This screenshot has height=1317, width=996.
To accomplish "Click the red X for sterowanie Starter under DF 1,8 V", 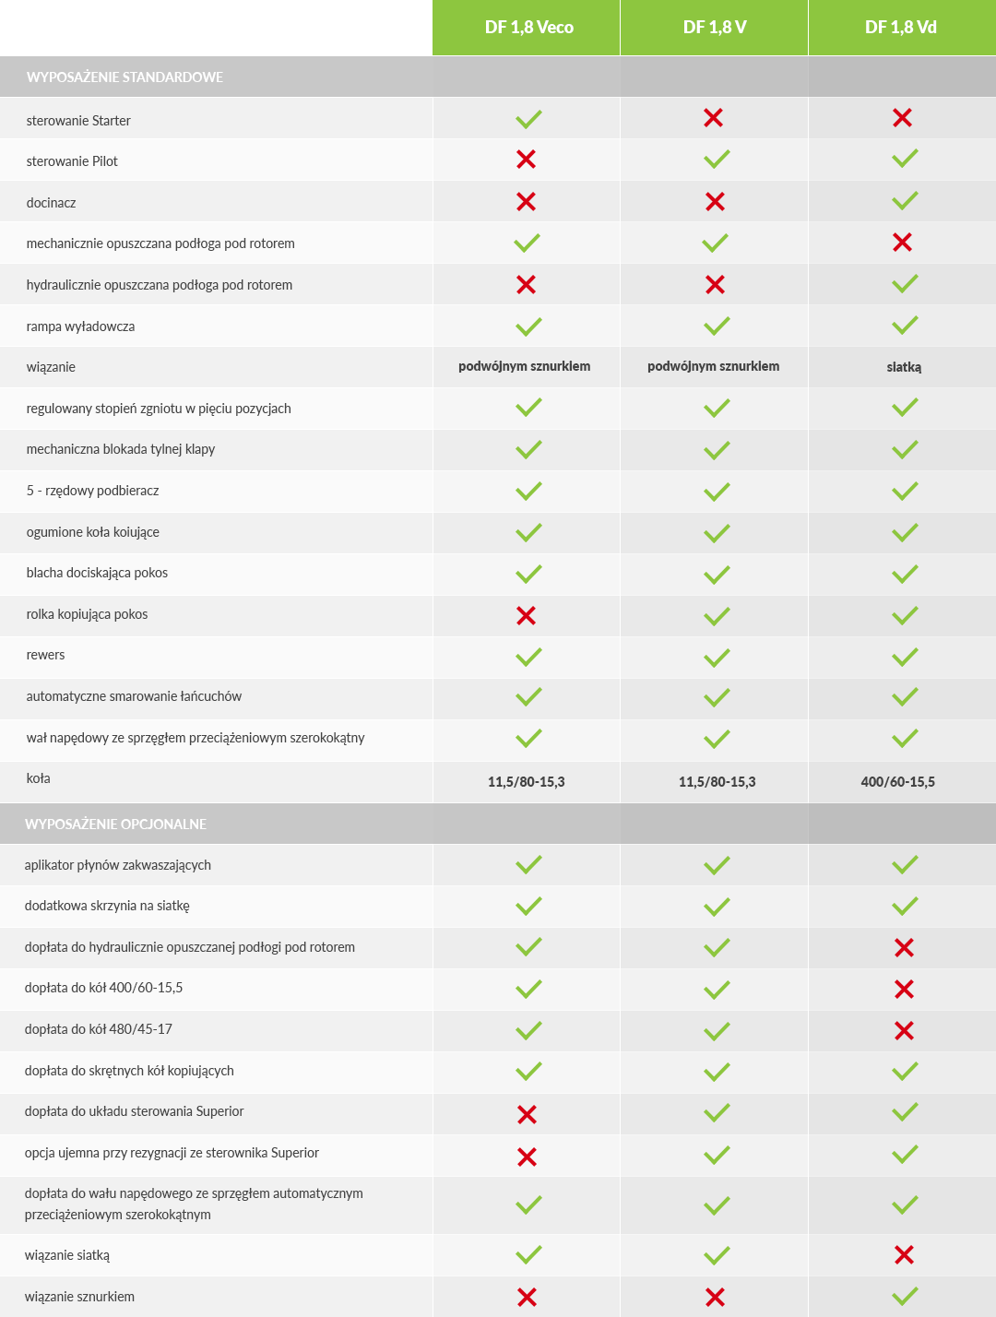I will coord(713,118).
